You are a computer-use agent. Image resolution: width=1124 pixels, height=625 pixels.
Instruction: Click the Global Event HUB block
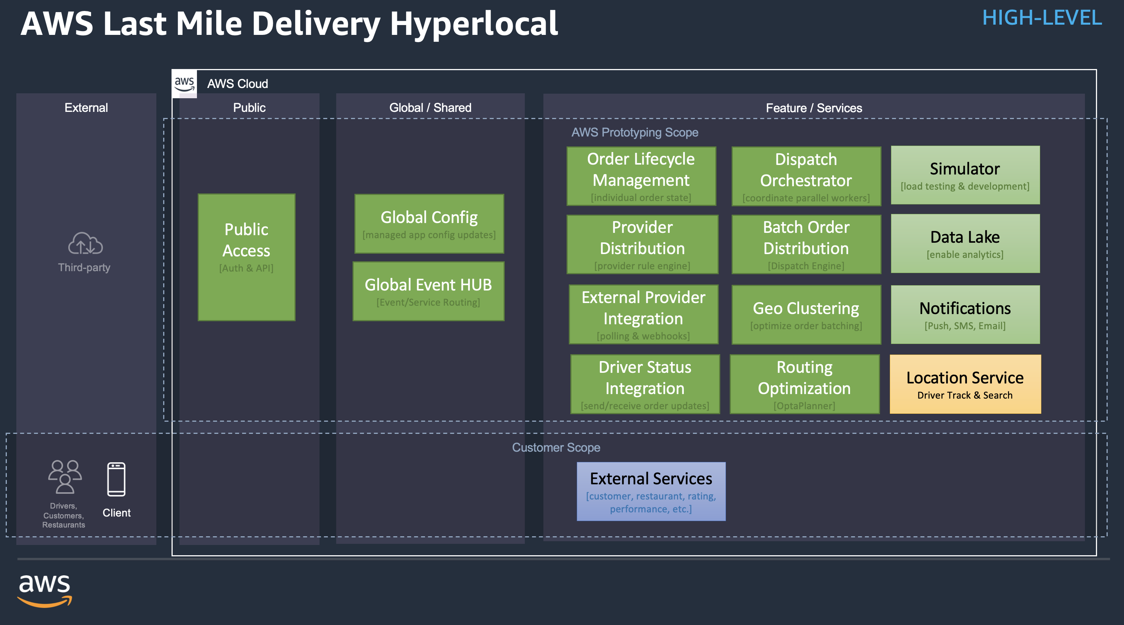coord(428,291)
